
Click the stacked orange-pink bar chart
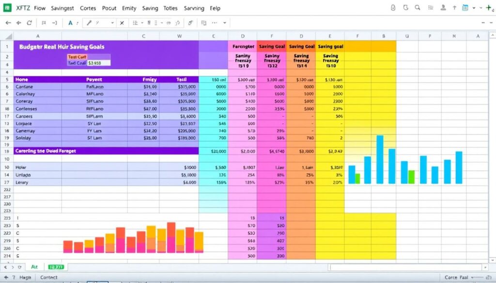pos(133,238)
